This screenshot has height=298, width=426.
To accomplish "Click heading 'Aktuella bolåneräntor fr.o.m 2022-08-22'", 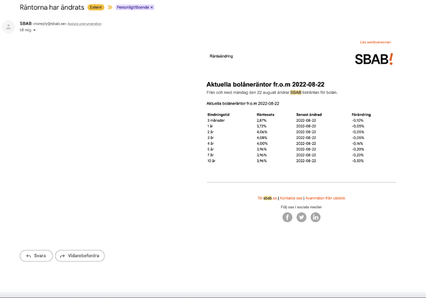I will tap(265, 84).
